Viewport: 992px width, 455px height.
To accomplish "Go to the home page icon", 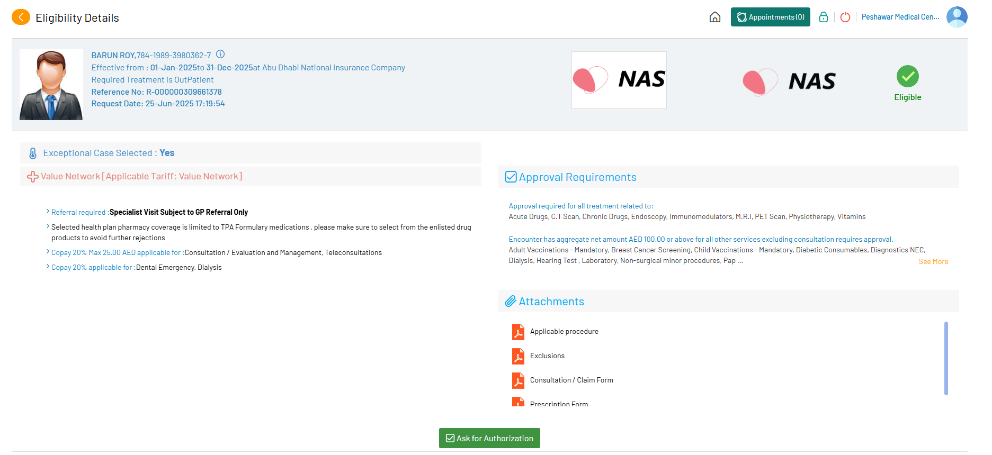I will [715, 17].
